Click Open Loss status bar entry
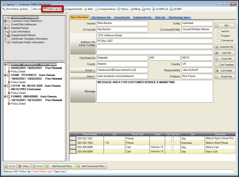The width and height of the screenshot is (239, 177). [60, 171]
